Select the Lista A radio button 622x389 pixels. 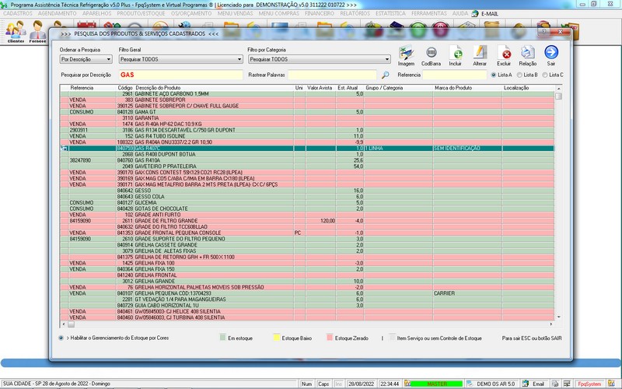(x=493, y=75)
